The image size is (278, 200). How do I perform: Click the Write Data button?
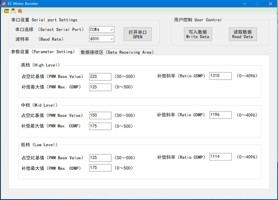pyautogui.click(x=198, y=34)
